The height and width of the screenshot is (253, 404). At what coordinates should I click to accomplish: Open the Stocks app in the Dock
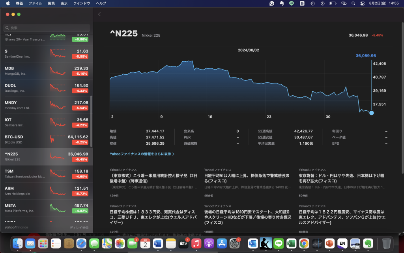317,244
